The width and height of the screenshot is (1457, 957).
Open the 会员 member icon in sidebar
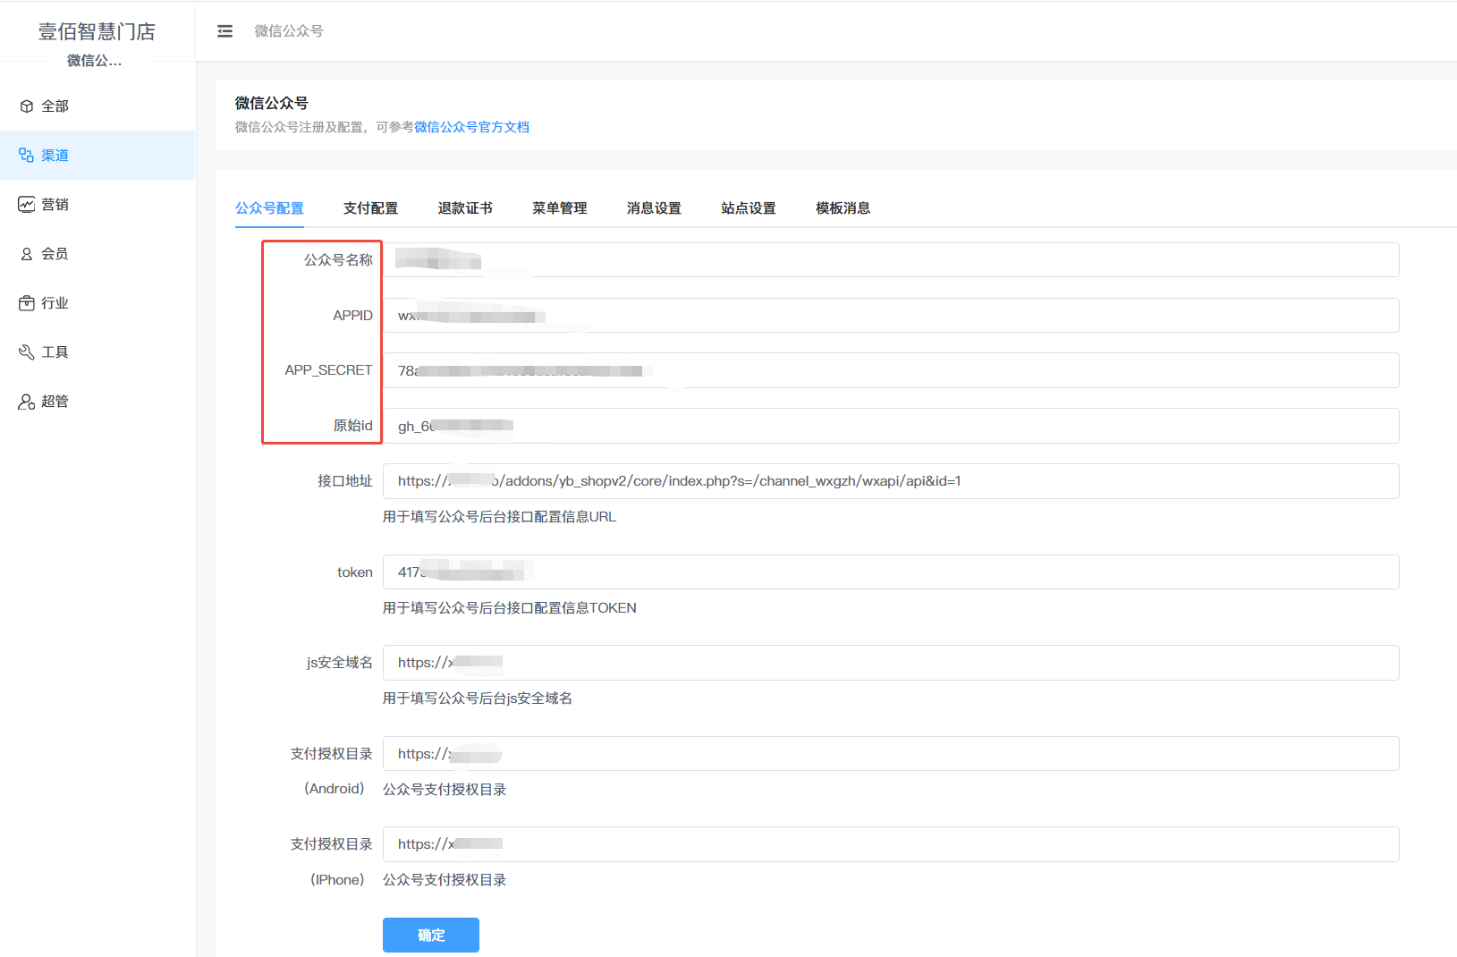click(27, 254)
